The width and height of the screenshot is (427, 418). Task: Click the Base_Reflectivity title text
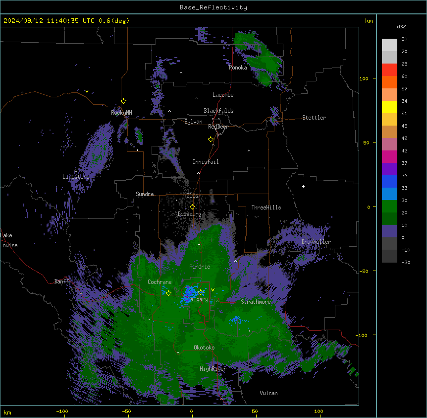[x=213, y=7]
